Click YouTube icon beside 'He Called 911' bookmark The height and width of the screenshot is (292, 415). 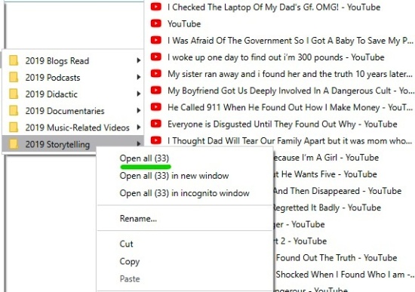coord(156,107)
